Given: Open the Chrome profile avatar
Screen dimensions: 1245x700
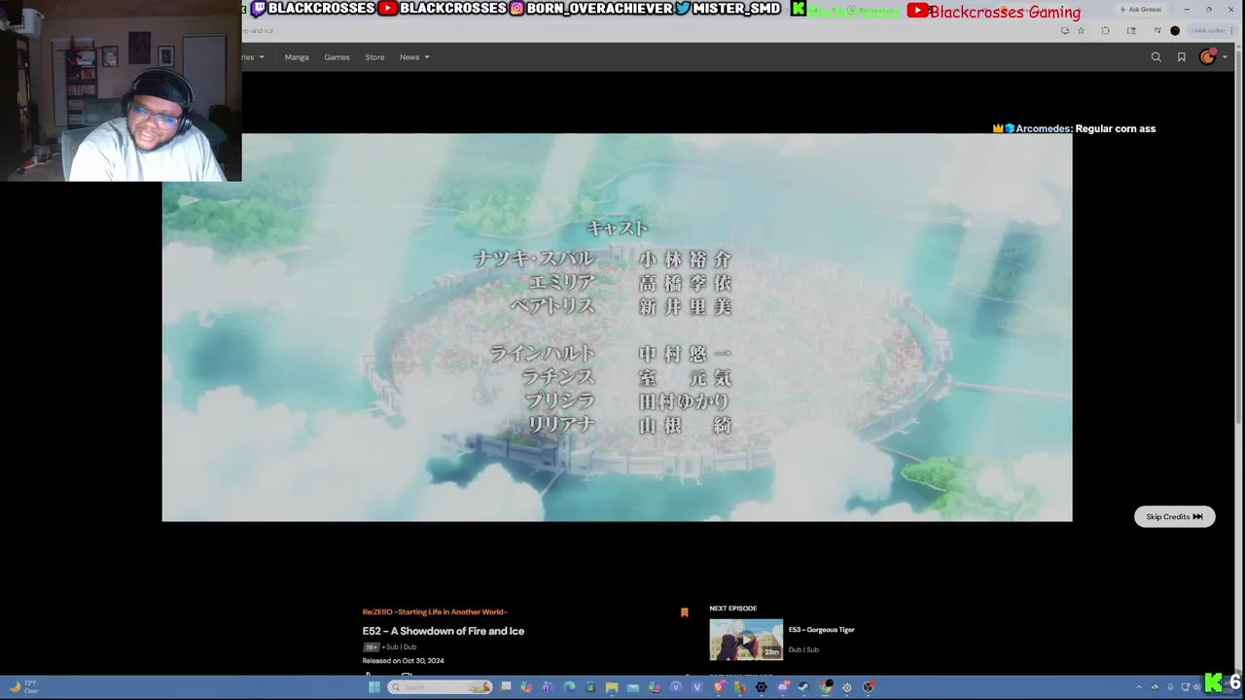Looking at the screenshot, I should click(x=1175, y=31).
